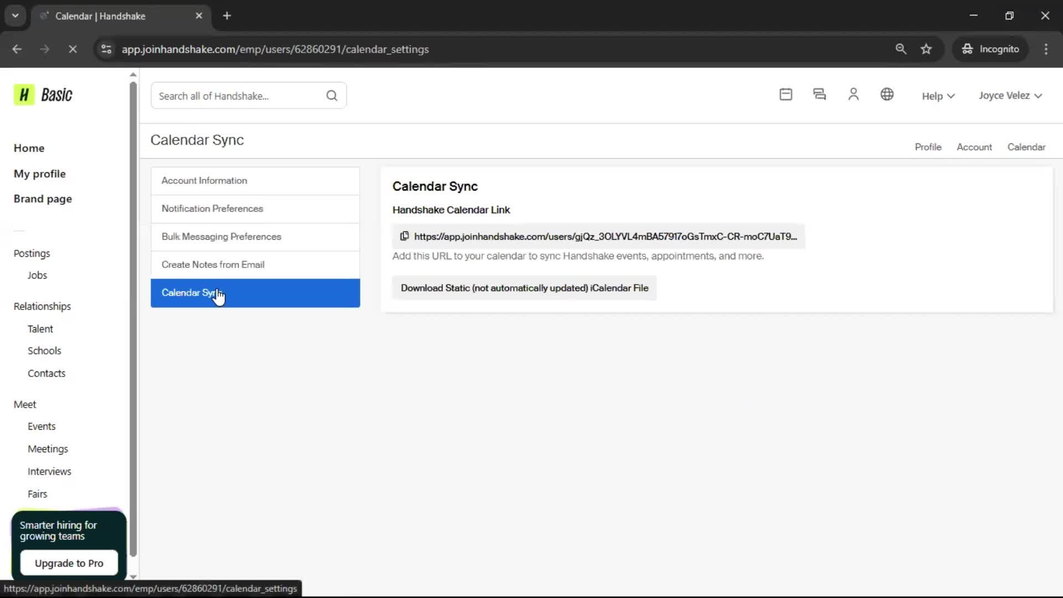Image resolution: width=1063 pixels, height=598 pixels.
Task: Click the Search all of Handshake field
Action: coord(249,96)
